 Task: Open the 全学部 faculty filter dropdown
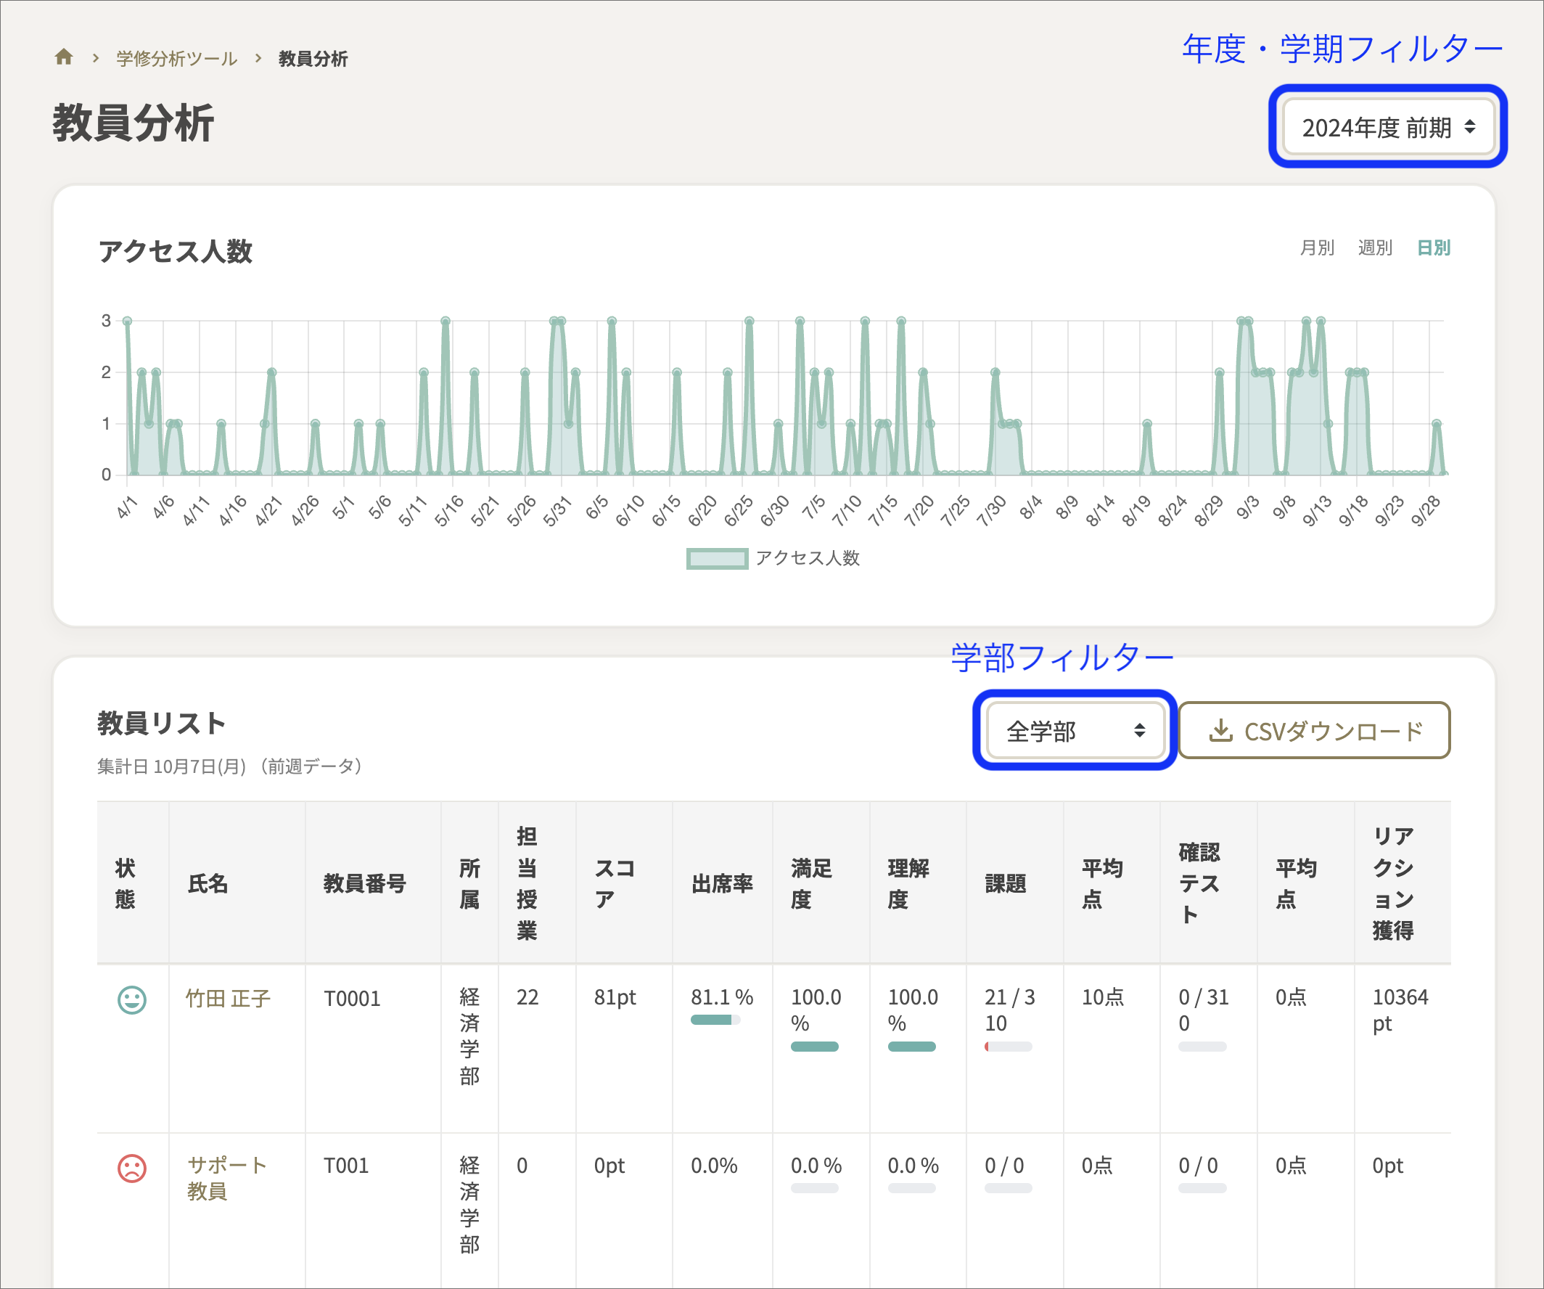[1074, 730]
